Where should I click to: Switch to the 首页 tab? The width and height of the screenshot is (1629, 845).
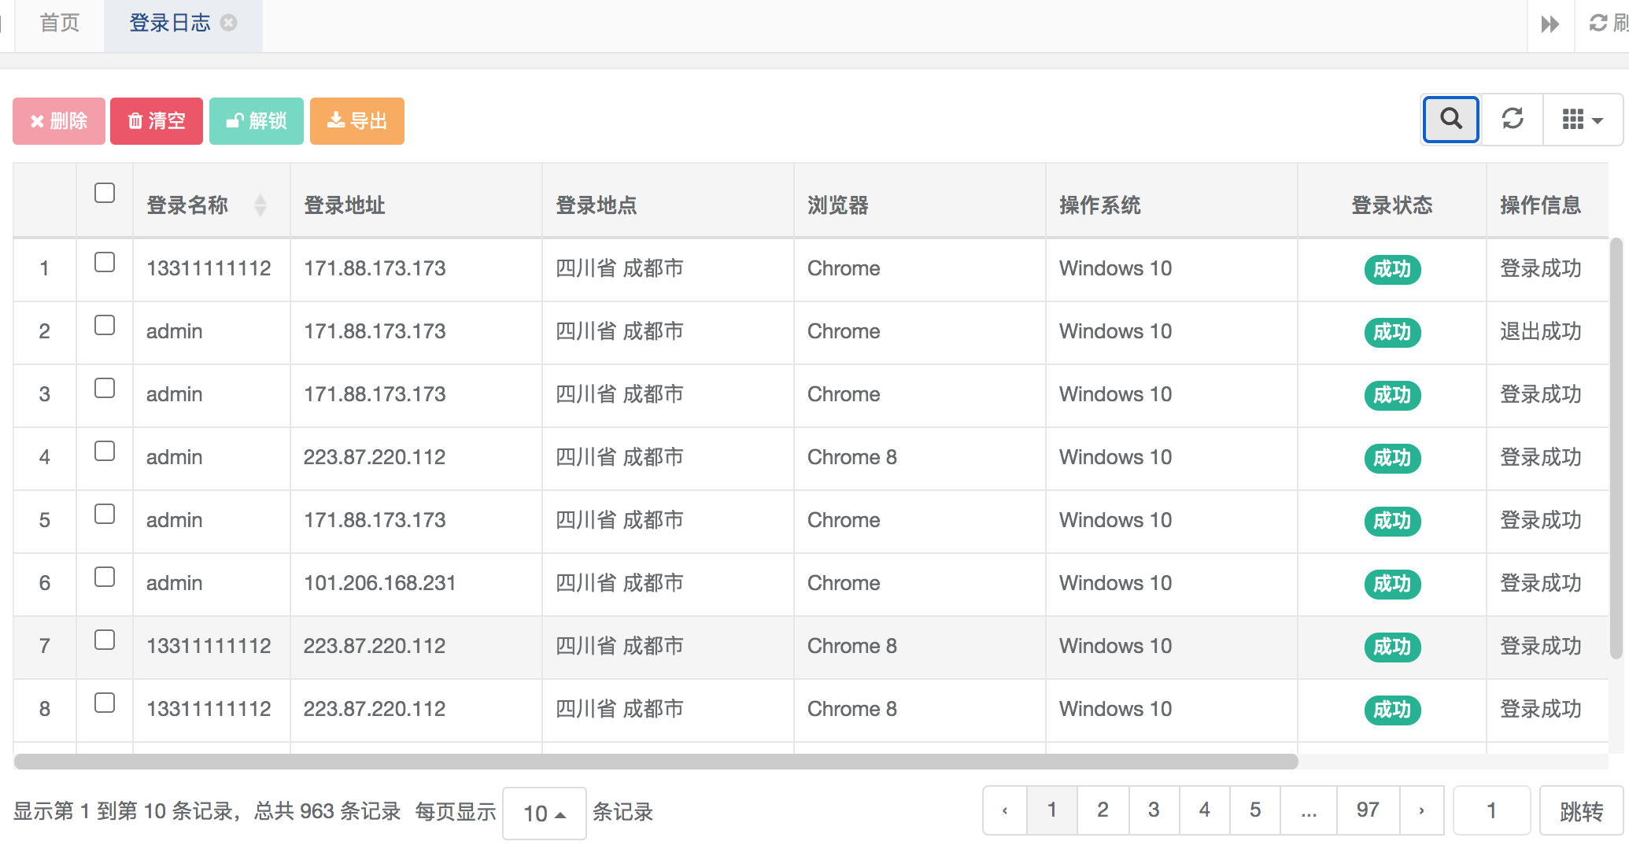60,23
